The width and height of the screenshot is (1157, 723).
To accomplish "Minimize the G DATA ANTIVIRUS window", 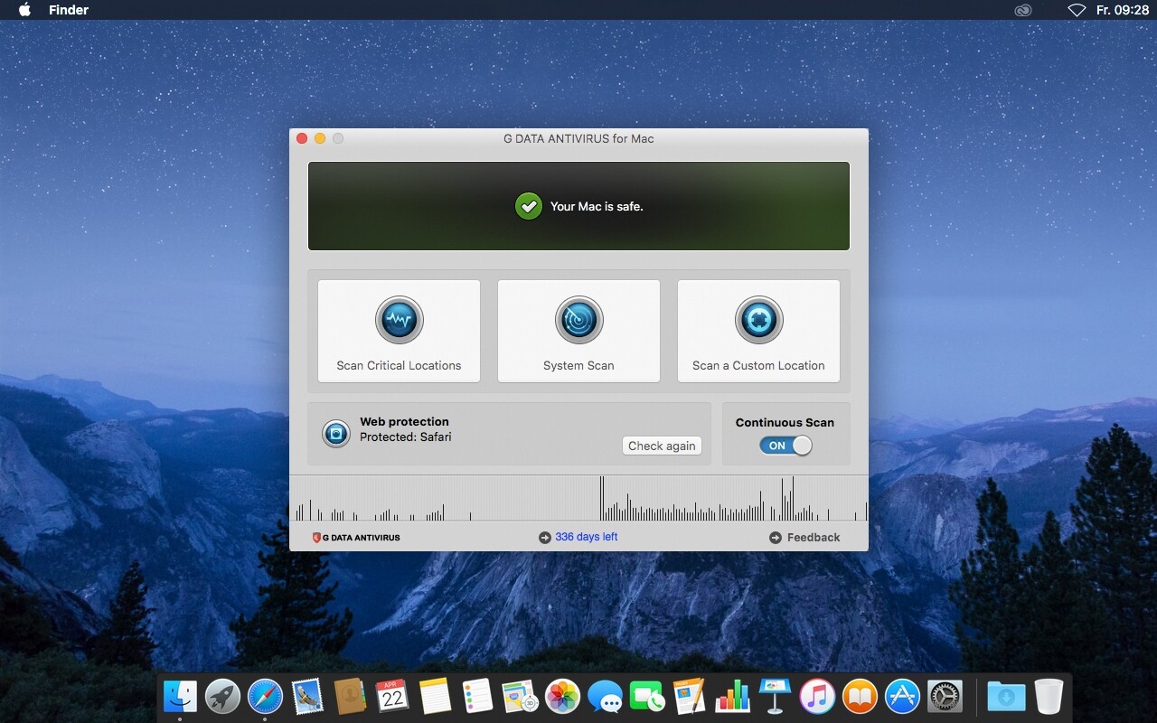I will point(320,138).
